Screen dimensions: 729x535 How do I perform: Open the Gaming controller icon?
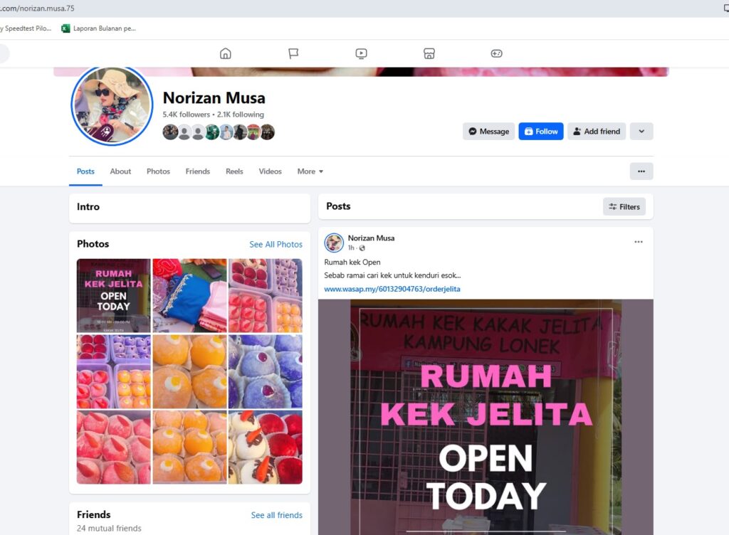click(x=496, y=53)
